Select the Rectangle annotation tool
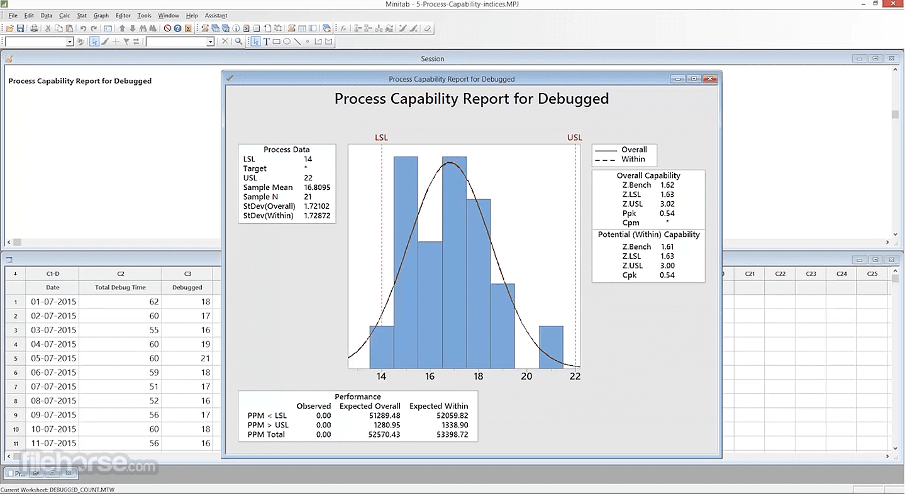Viewport: 905px width, 494px height. 278,41
